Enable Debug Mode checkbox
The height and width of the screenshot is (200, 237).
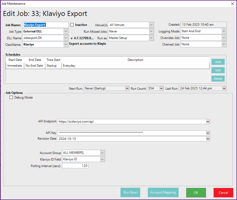coord(12,98)
